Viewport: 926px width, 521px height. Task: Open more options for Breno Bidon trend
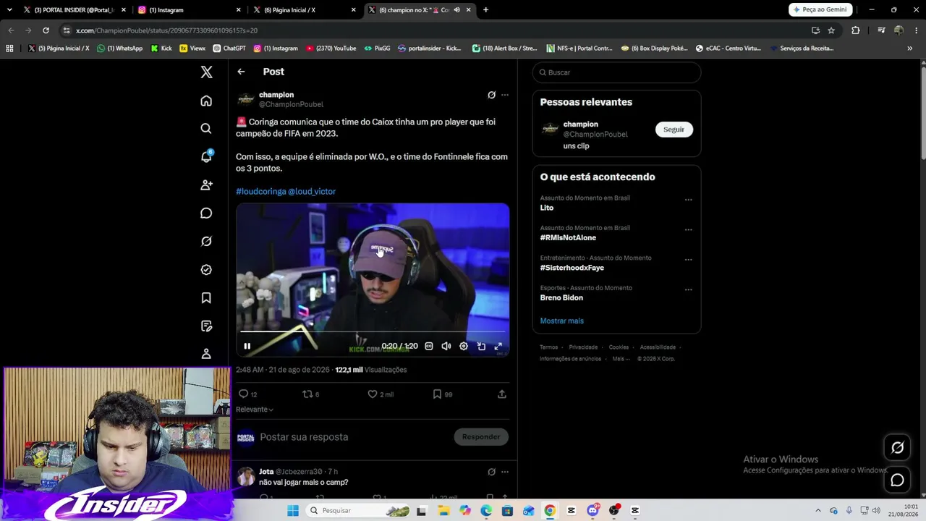(688, 289)
